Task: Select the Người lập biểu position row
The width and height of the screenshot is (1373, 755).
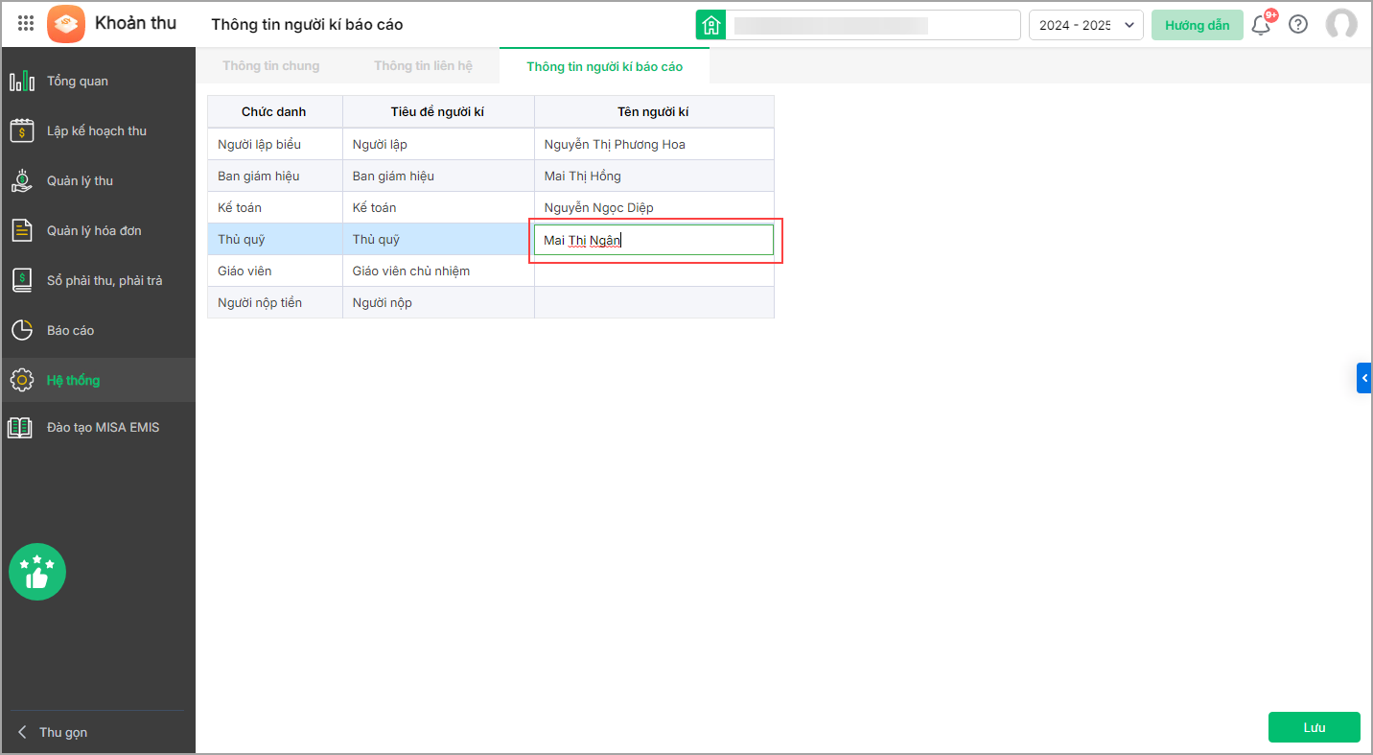Action: 275,144
